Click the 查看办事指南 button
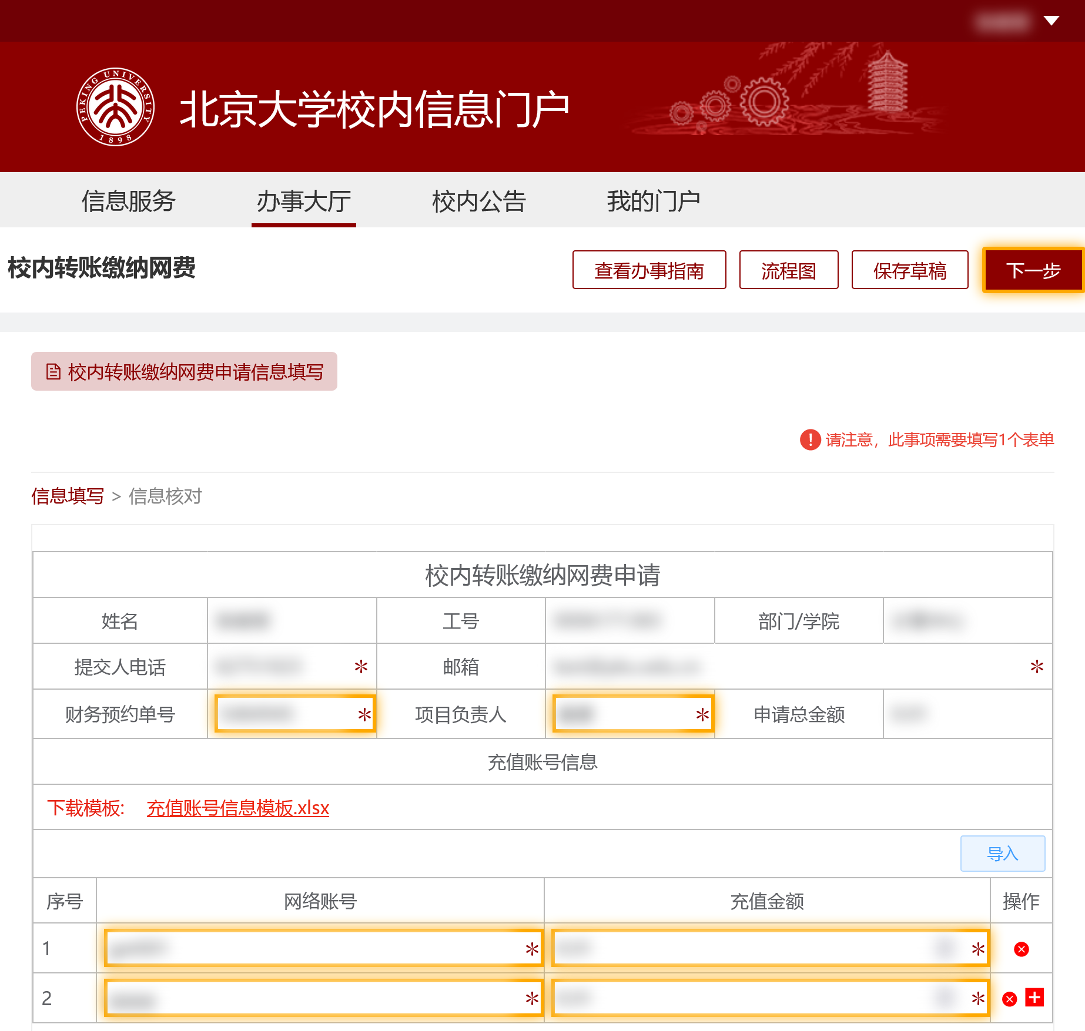1085x1031 pixels. click(649, 270)
